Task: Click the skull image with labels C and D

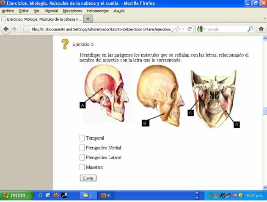Action: click(214, 99)
